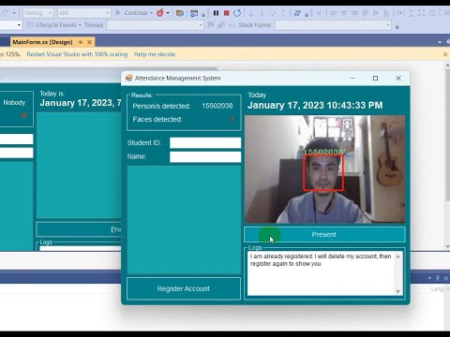This screenshot has height=337, width=450.
Task: Open the Stack Frame combo box
Action: (333, 25)
